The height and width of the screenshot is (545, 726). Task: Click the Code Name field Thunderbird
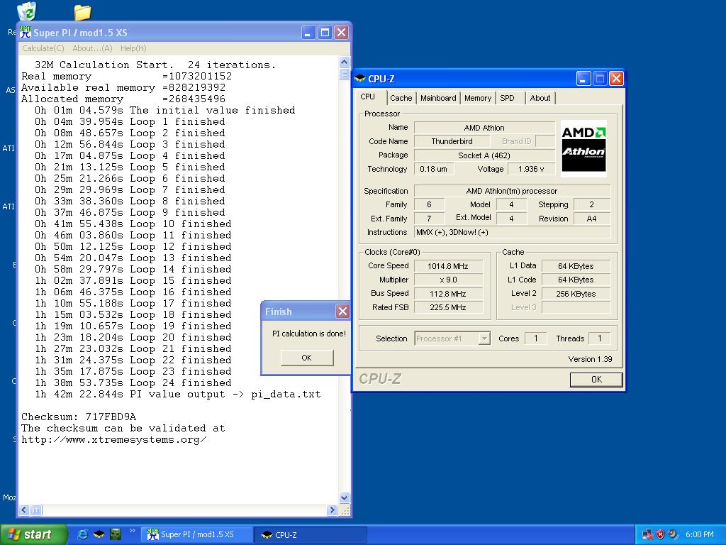pos(452,141)
